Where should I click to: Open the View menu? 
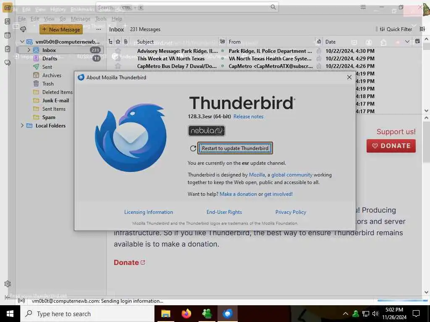[49, 19]
